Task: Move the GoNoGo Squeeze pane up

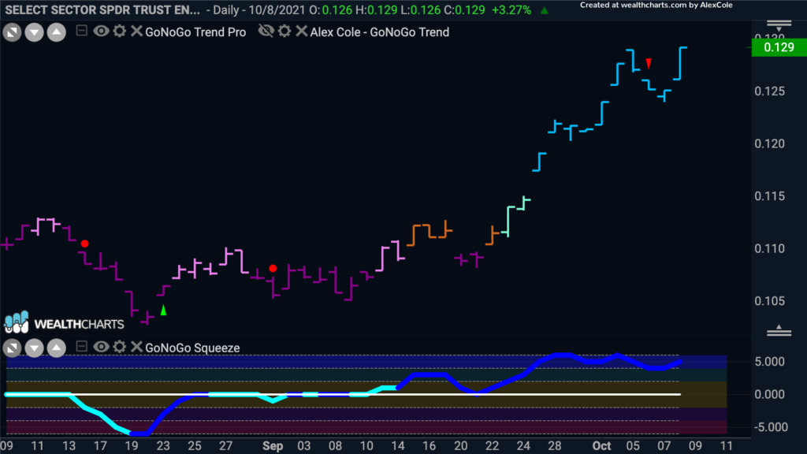Action: click(x=57, y=348)
